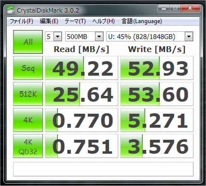The width and height of the screenshot is (206, 186).
Task: Select the Seq write result 52.93
Action: pyautogui.click(x=157, y=68)
